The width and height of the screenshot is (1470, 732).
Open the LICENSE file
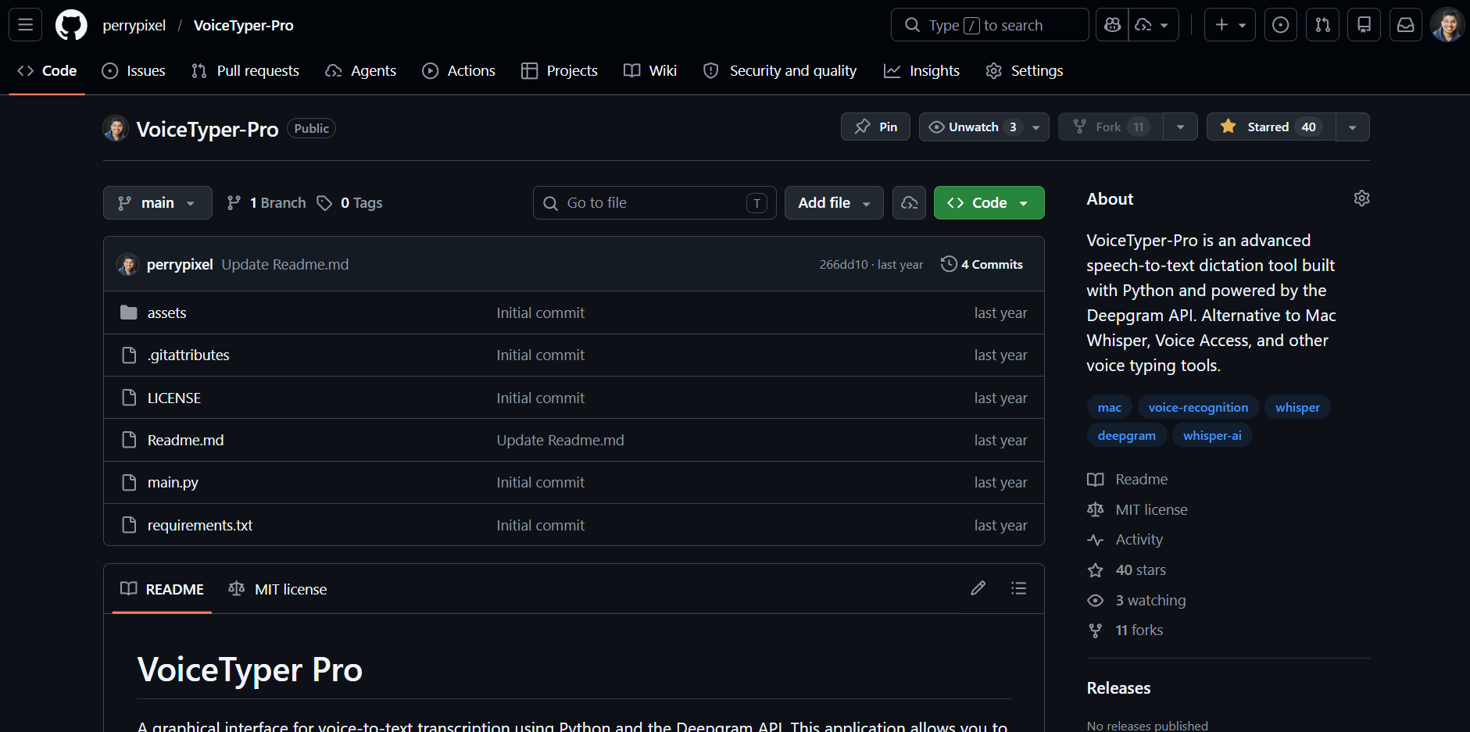[174, 398]
